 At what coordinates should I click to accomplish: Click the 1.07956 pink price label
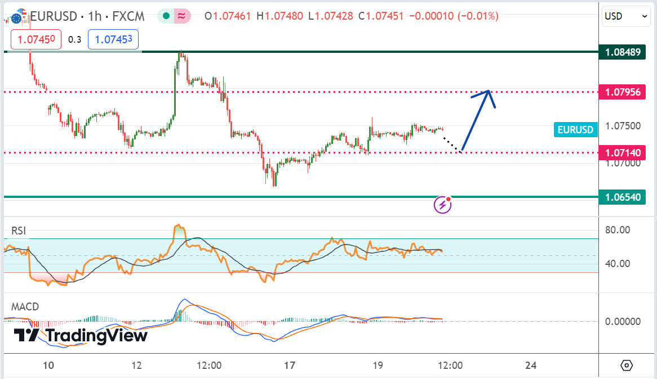click(622, 92)
